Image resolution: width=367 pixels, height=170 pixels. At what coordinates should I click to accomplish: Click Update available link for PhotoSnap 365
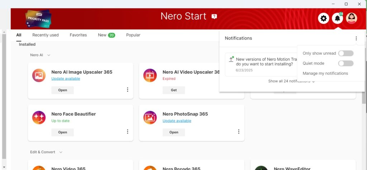(x=177, y=121)
